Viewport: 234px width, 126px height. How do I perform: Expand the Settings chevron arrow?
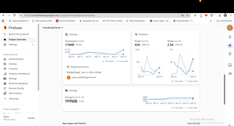tap(33, 44)
